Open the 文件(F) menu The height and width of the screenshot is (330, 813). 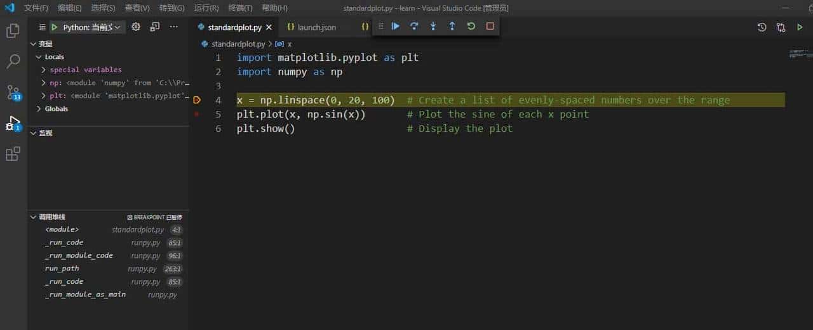tap(36, 8)
